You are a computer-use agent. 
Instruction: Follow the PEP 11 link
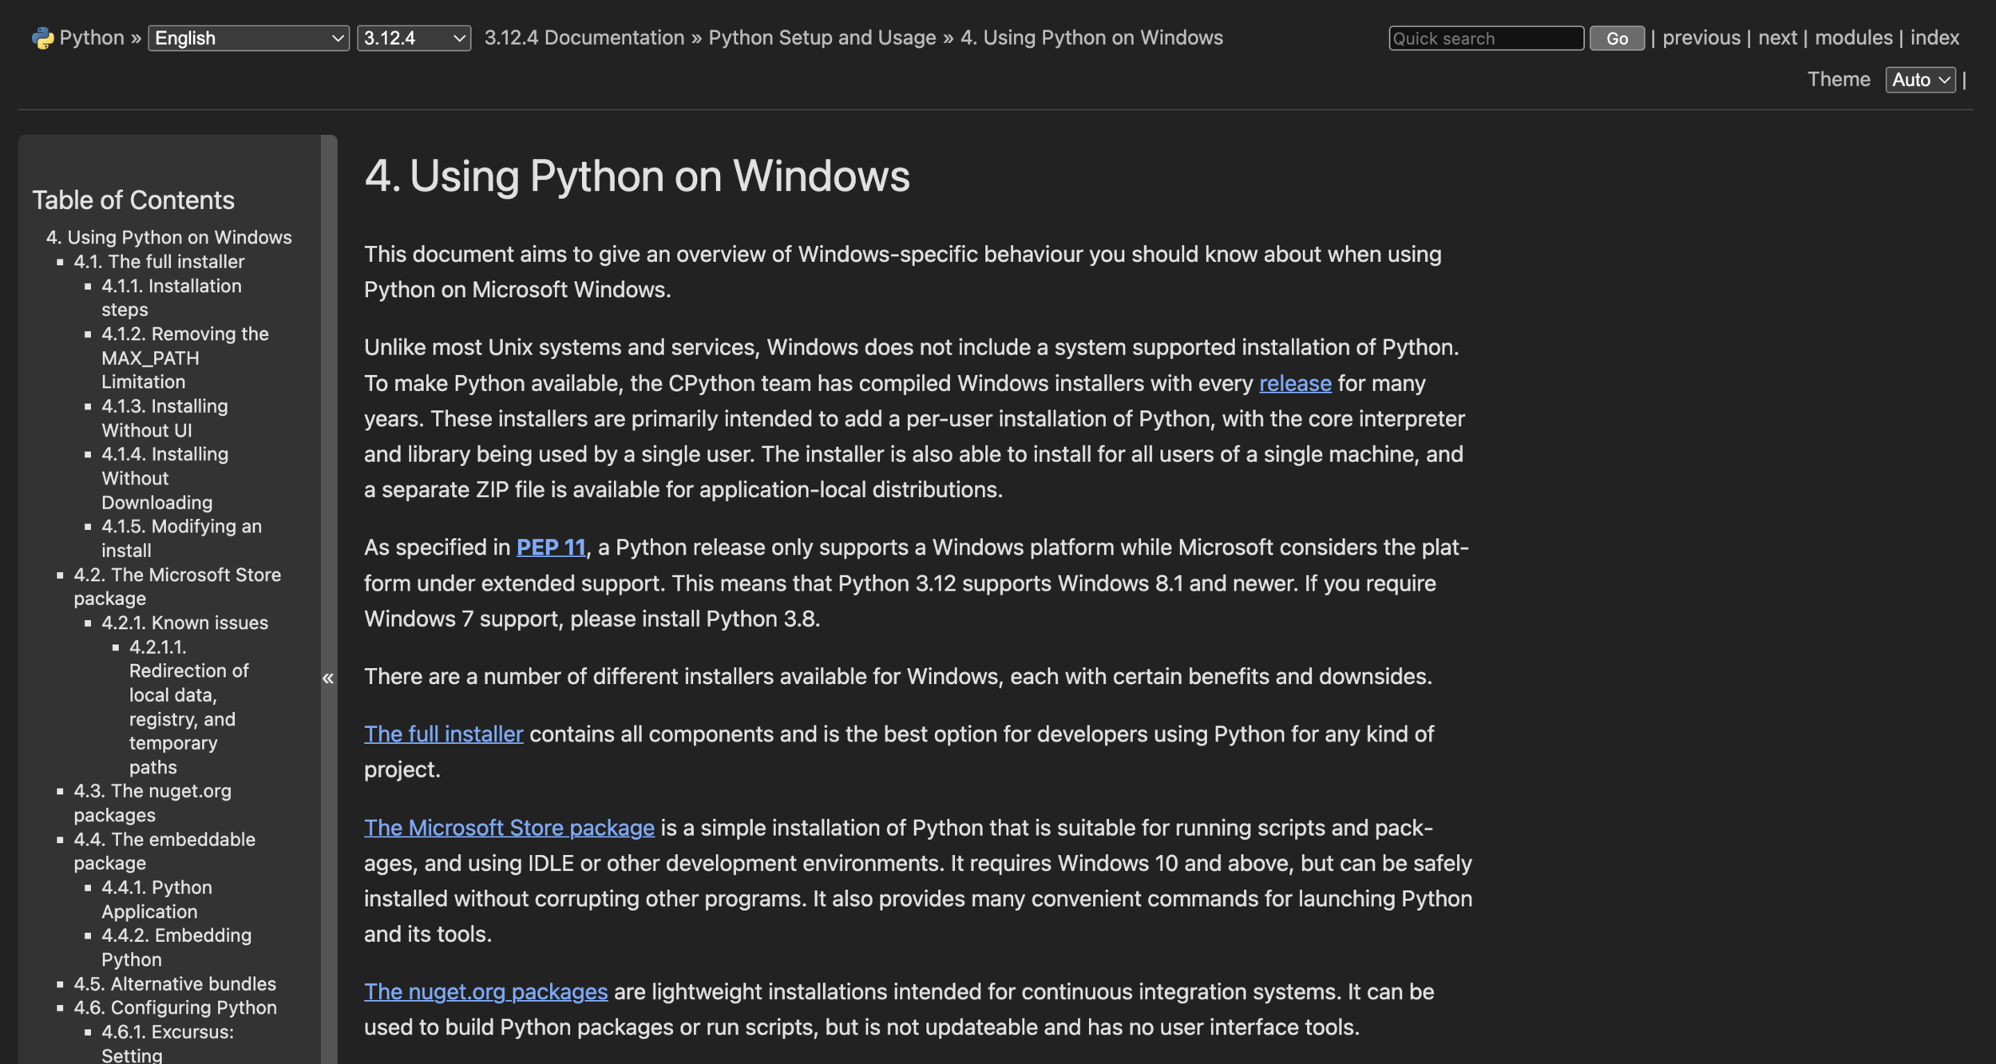tap(551, 548)
